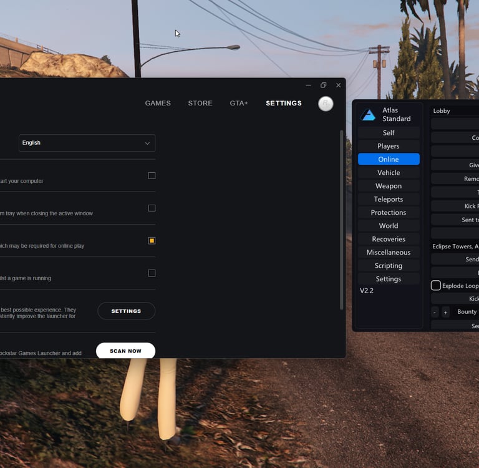Decrease Bounty with the minus button

(x=435, y=313)
